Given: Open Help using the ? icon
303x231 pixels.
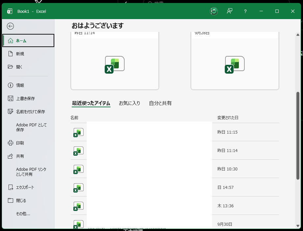Looking at the screenshot, I should (x=245, y=11).
